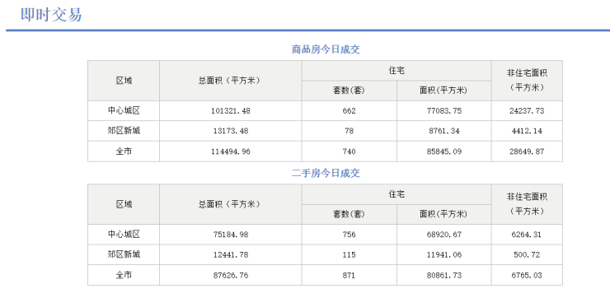The height and width of the screenshot is (298, 610).
Task: Select the 商品房今日成交 table title
Action: coord(326,49)
